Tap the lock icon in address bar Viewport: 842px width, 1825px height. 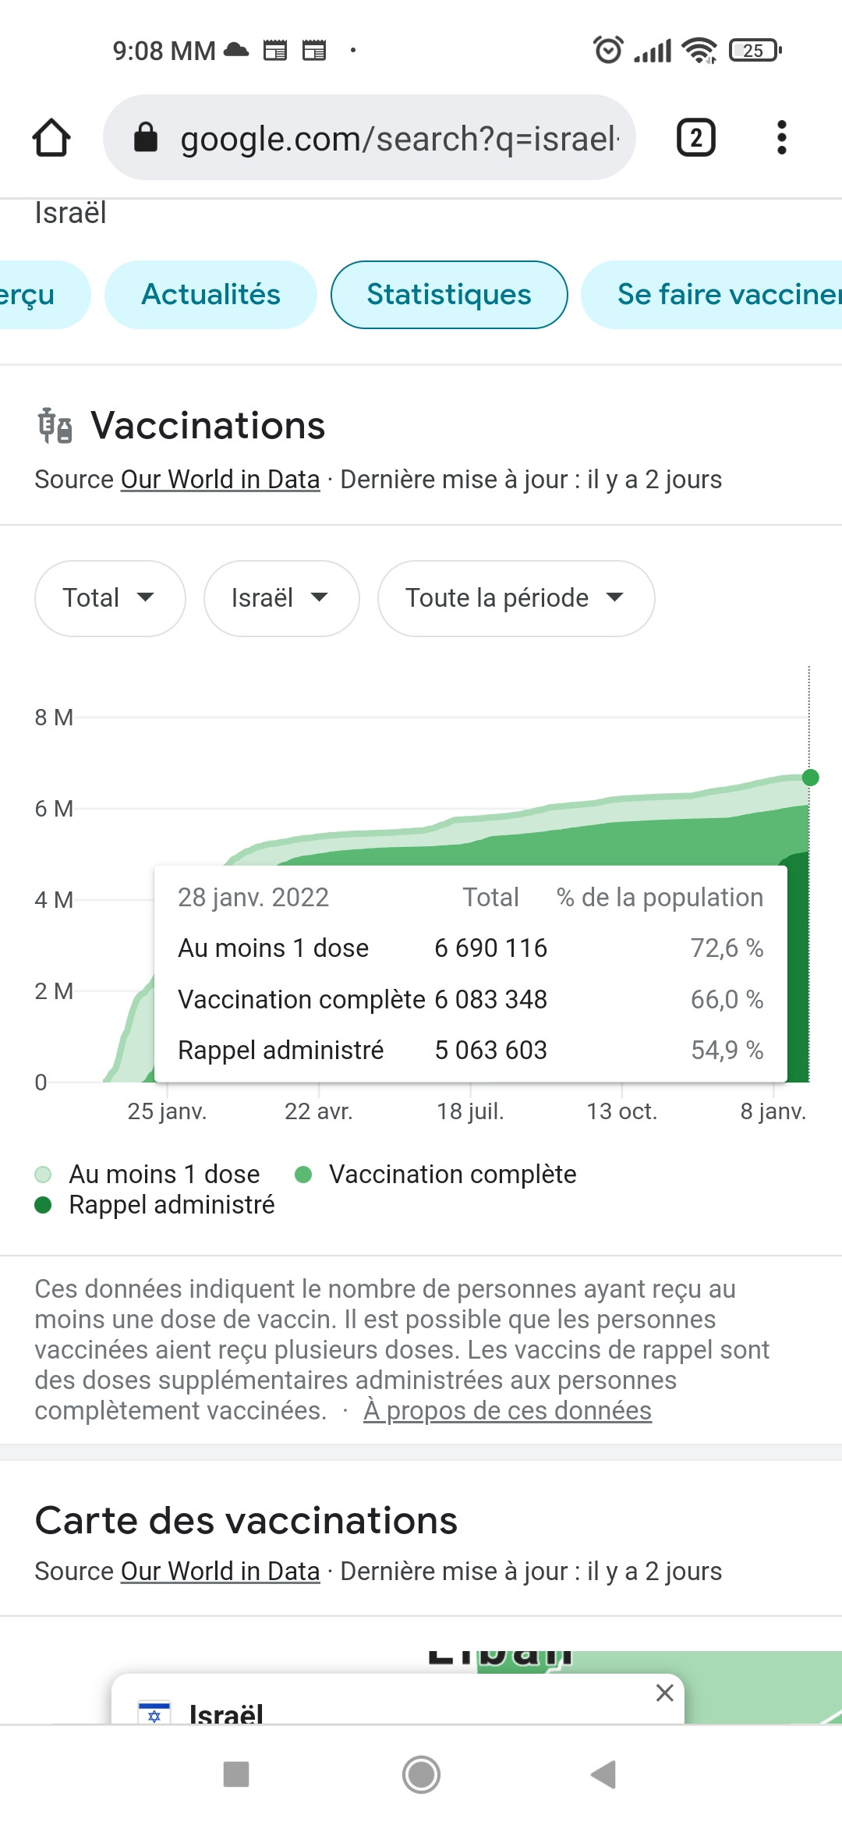pos(146,138)
